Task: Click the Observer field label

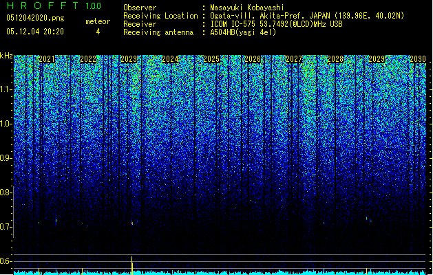Action: 140,8
